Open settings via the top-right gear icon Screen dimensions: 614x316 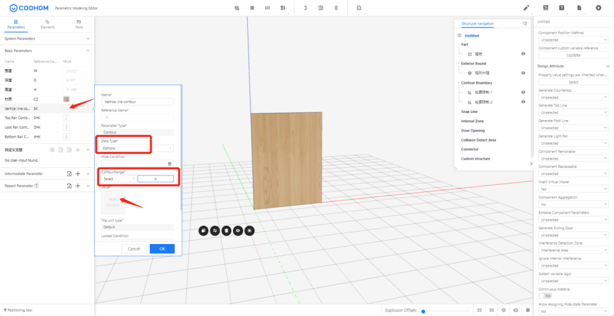[x=598, y=8]
